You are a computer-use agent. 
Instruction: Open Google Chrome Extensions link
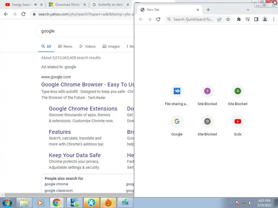tap(83, 109)
